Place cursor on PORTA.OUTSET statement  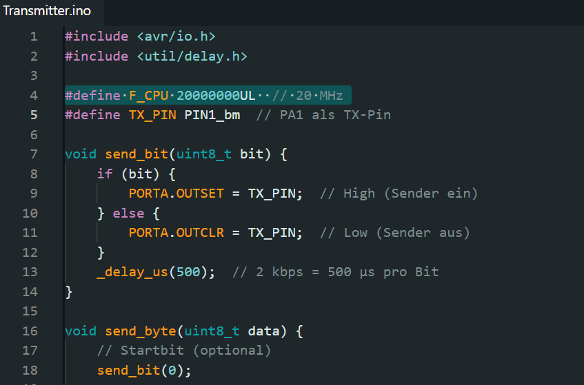(x=176, y=194)
